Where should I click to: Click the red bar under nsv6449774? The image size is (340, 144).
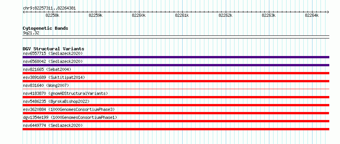pos(176,129)
